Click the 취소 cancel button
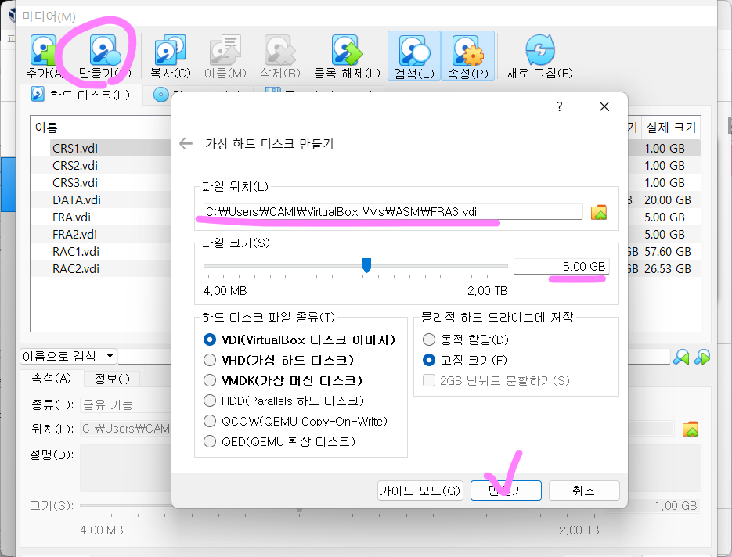 point(584,491)
